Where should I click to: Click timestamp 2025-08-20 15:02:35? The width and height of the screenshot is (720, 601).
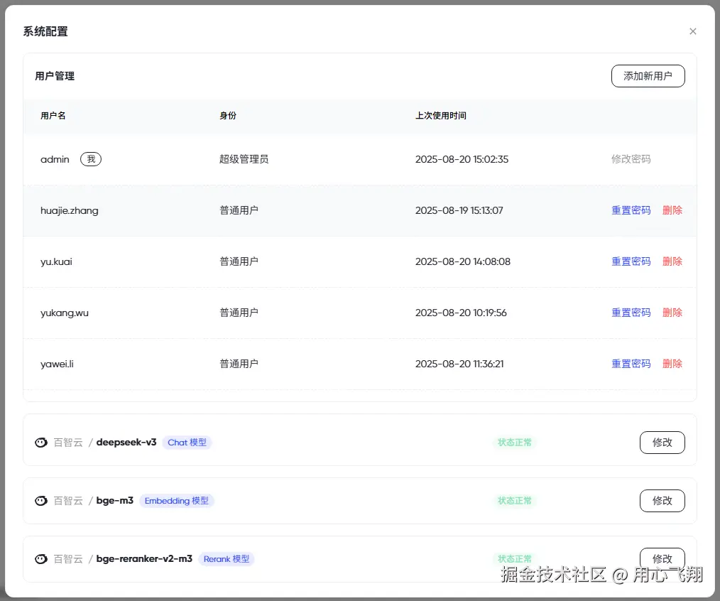(462, 159)
